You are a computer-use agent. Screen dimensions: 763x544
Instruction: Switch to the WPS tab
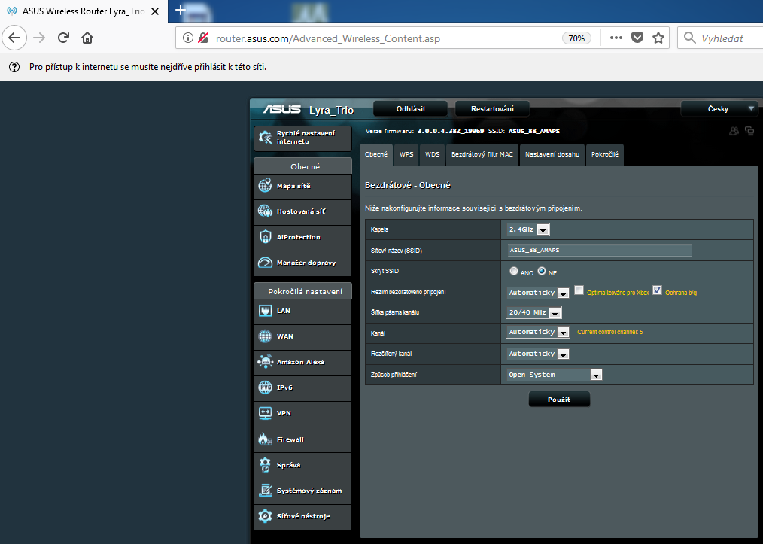click(x=406, y=154)
